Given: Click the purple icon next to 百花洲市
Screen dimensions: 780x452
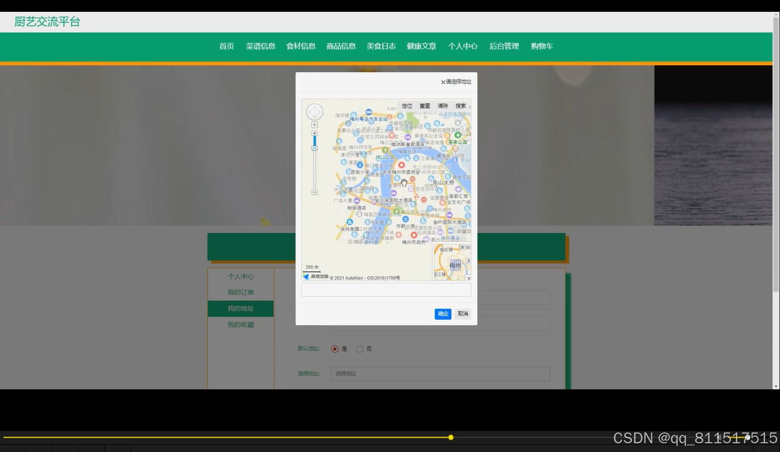Looking at the screenshot, I should pos(411,189).
